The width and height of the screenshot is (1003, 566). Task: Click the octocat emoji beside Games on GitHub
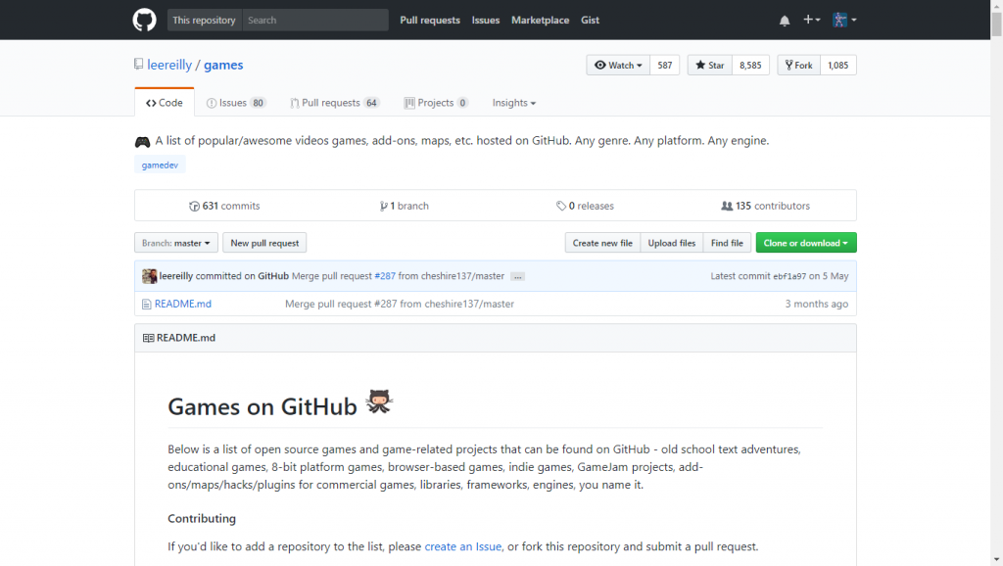coord(379,401)
